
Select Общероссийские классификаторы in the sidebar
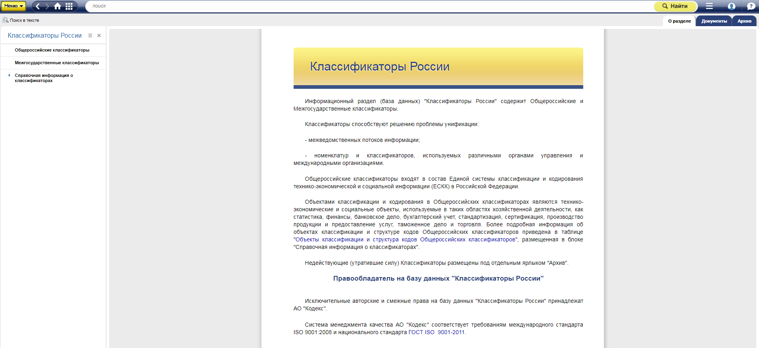[x=52, y=50]
